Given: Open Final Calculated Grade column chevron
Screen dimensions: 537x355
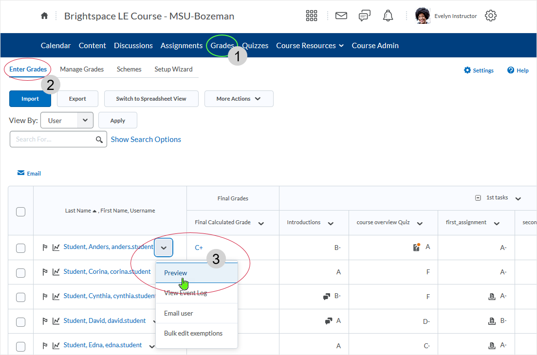Looking at the screenshot, I should pos(261,223).
